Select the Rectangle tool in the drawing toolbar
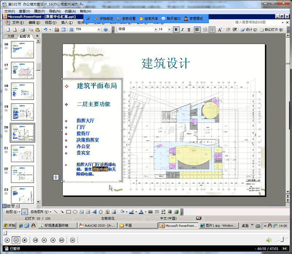Image resolution: width=292 pixels, height=254 pixels. pos(68,211)
